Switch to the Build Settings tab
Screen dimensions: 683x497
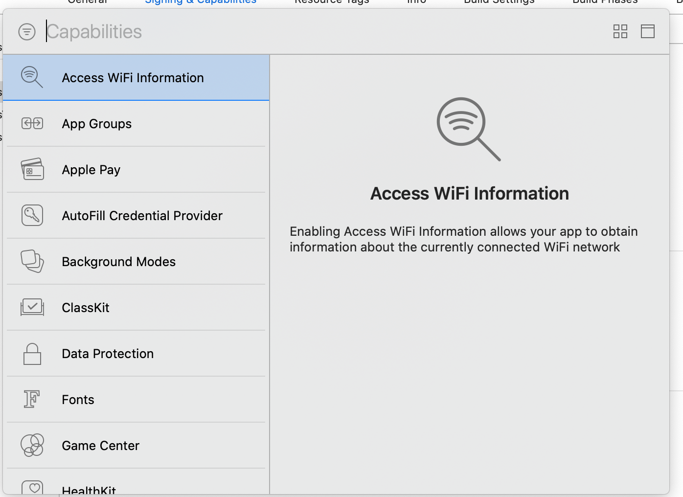[x=499, y=2]
